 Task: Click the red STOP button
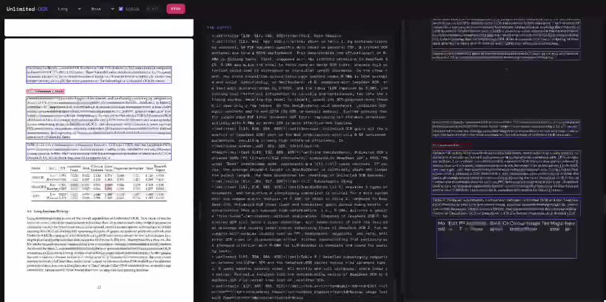[x=176, y=9]
